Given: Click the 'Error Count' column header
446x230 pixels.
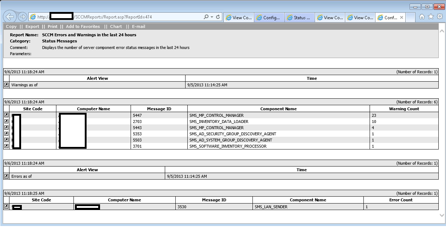Looking at the screenshot, I should pos(401,200).
